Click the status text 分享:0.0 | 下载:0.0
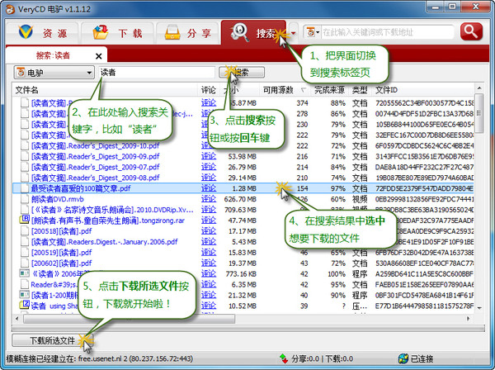The image size is (495, 370). click(322, 359)
